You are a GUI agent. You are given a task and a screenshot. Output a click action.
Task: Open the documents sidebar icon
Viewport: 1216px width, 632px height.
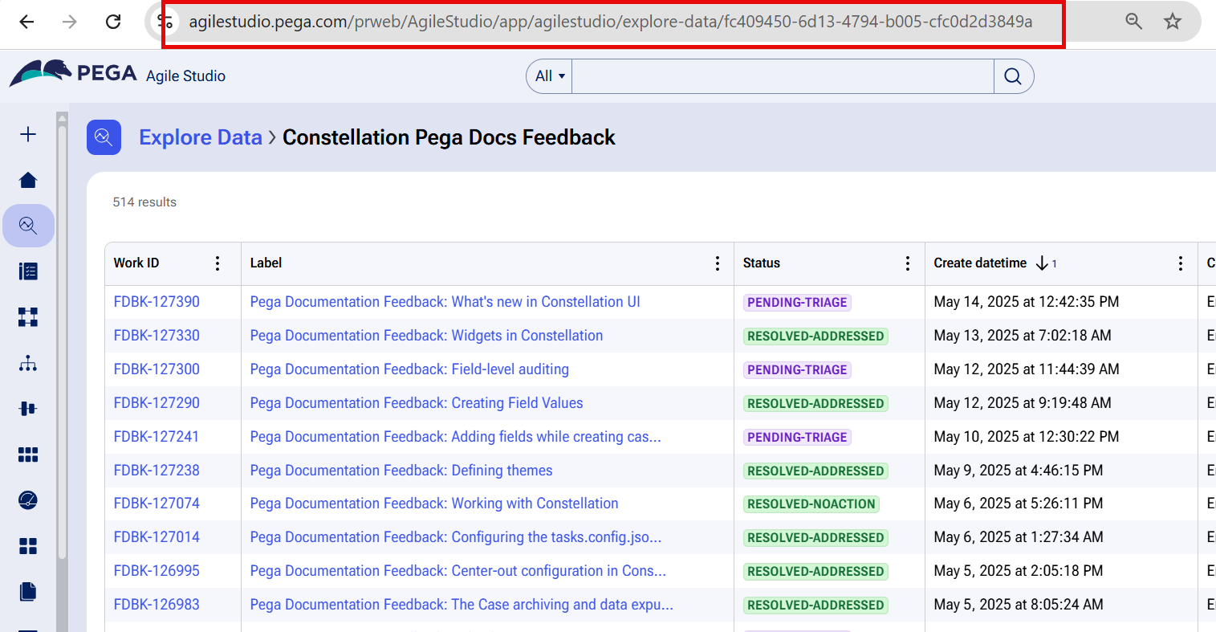coord(28,592)
